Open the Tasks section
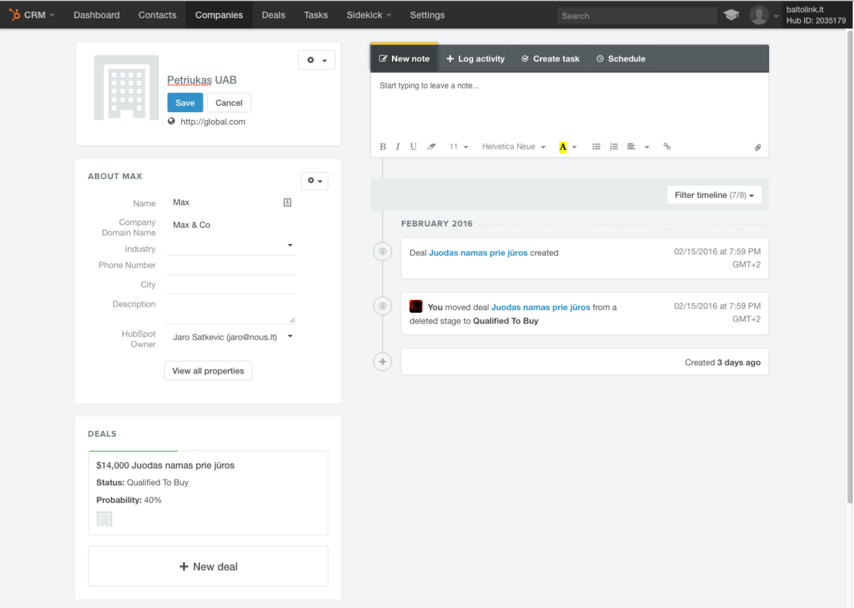 316,15
